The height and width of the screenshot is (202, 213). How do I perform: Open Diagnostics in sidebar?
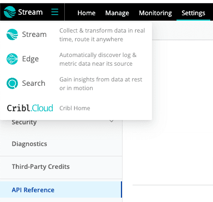29,144
